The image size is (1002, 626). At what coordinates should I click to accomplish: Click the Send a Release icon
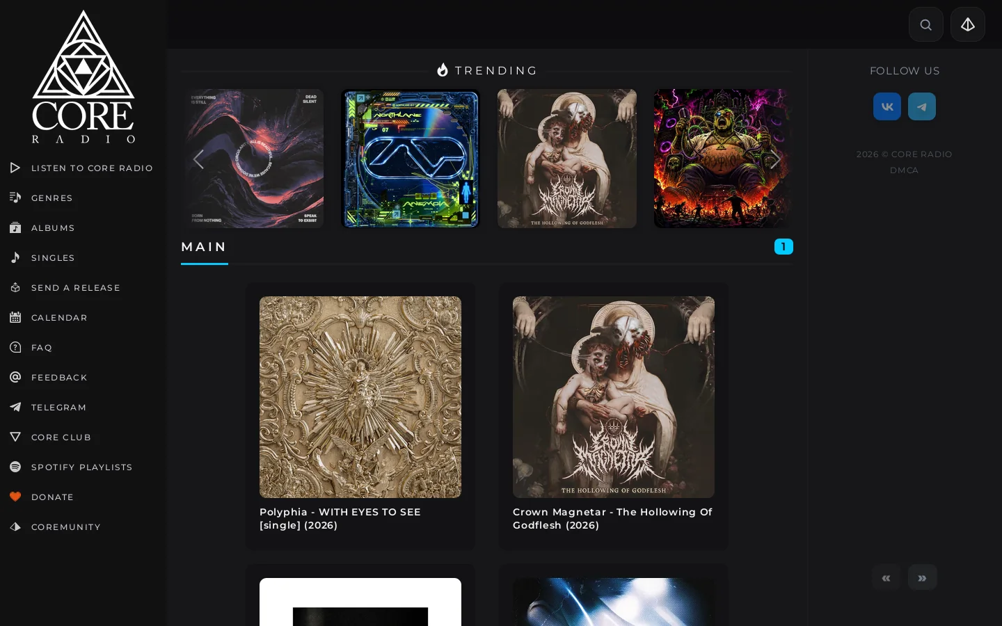click(x=15, y=287)
